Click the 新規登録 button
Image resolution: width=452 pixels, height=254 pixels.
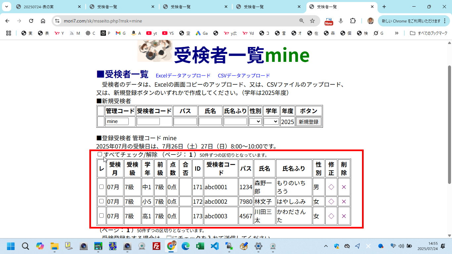point(308,121)
